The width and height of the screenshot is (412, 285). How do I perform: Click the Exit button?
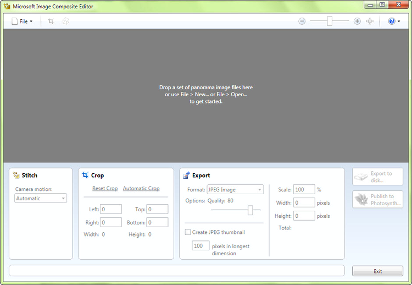click(377, 271)
